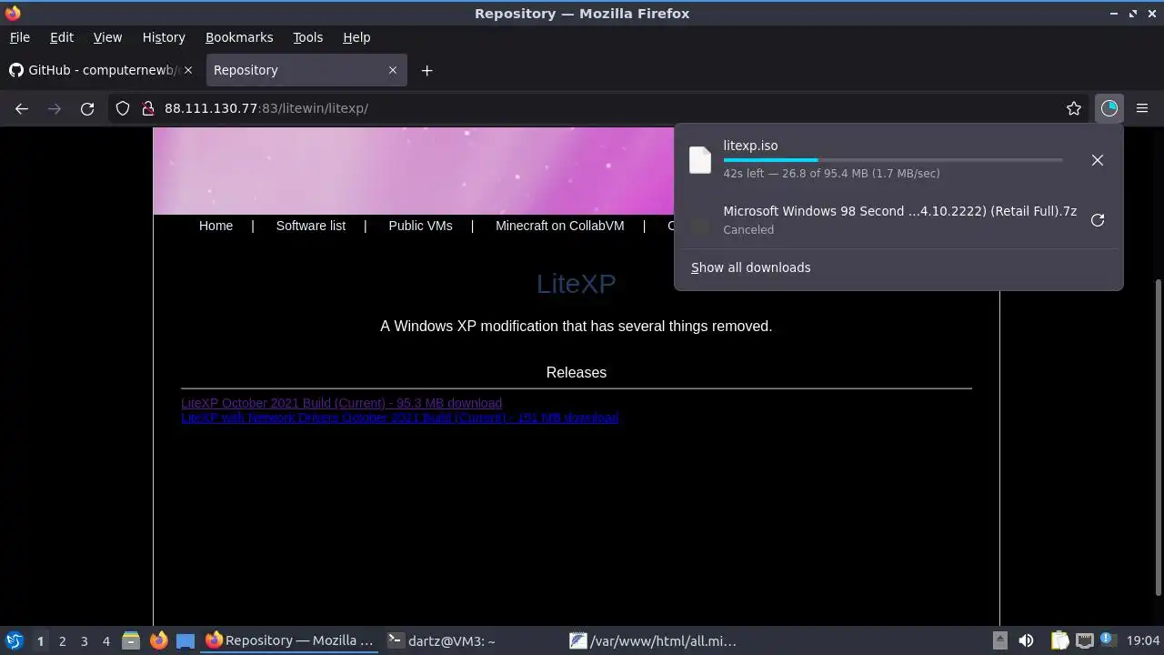Open tracking protection shield icon
This screenshot has height=655, width=1164.
(x=123, y=108)
